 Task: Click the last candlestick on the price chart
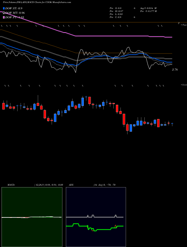172,124
